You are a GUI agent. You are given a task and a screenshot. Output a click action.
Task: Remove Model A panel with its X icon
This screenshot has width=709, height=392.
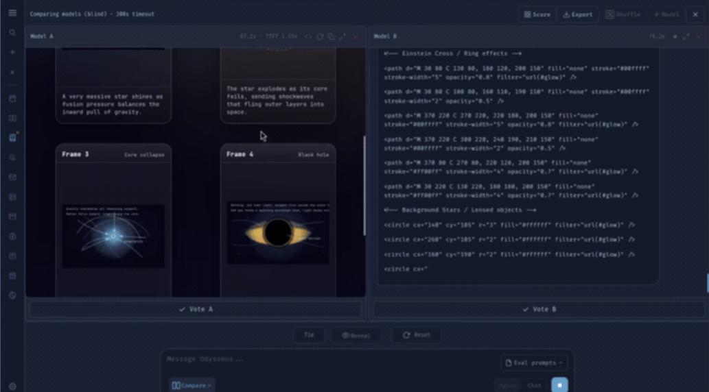(x=355, y=36)
